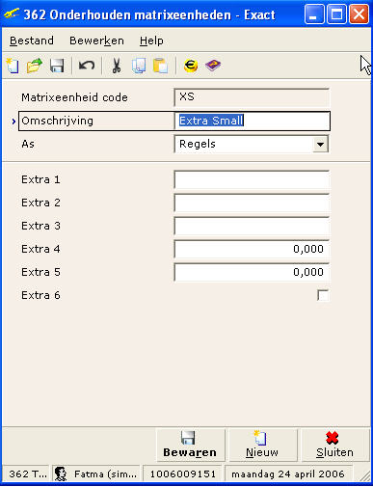This screenshot has height=487, width=373.
Task: Click the Sluiten button
Action: coord(334,445)
